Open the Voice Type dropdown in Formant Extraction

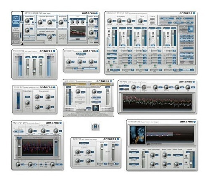tap(42, 35)
